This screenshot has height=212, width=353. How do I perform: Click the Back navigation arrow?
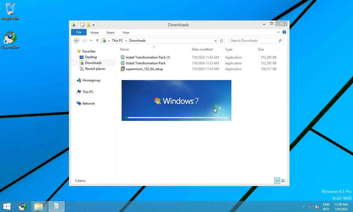coord(77,41)
